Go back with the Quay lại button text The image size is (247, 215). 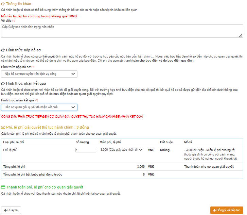point(14,210)
